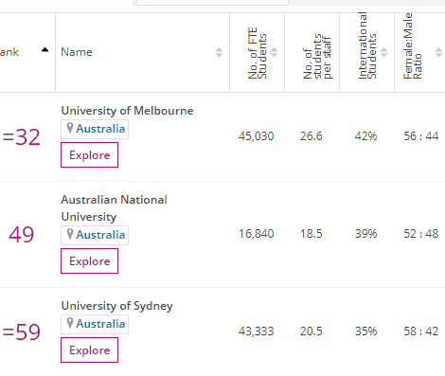Select the 20.5 students per staff value
This screenshot has height=376, width=445.
point(311,331)
